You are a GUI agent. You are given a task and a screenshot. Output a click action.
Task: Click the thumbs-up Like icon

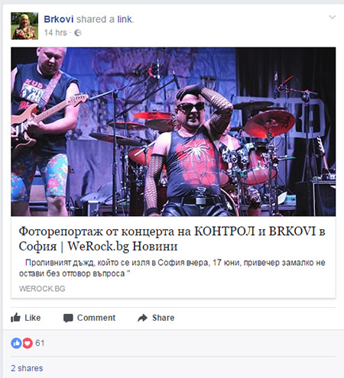(x=15, y=318)
